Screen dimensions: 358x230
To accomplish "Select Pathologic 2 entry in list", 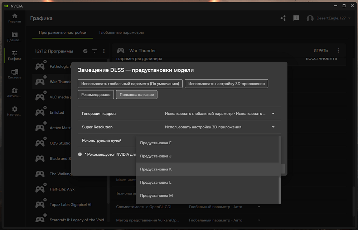I will 61,66.
